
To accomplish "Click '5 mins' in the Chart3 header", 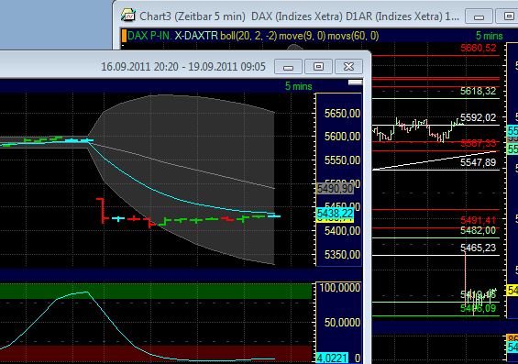I will click(490, 36).
